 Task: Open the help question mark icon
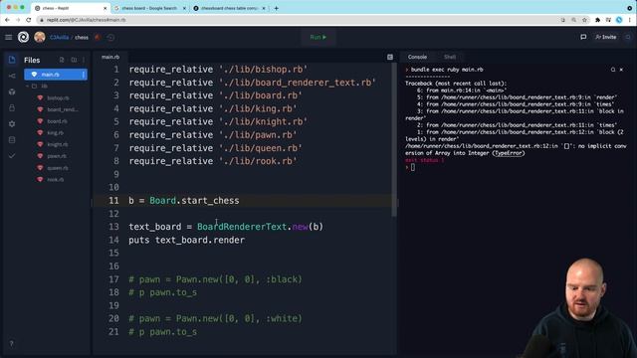tap(11, 344)
